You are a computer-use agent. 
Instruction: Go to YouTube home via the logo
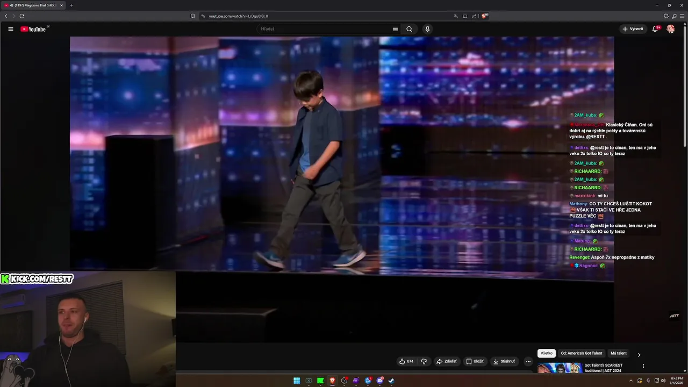pyautogui.click(x=33, y=29)
